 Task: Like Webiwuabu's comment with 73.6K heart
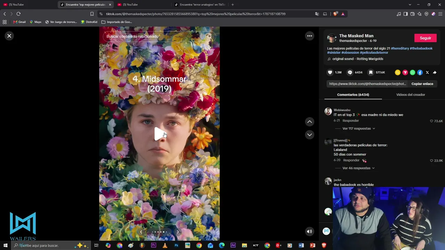(x=431, y=121)
